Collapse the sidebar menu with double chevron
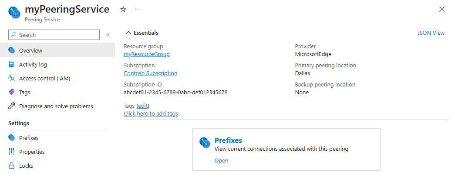This screenshot has width=455, height=179. (x=108, y=35)
